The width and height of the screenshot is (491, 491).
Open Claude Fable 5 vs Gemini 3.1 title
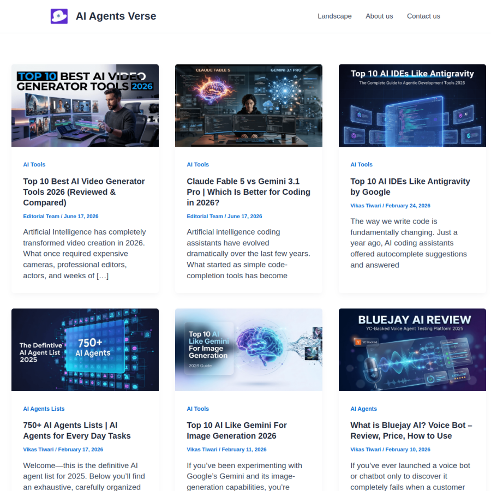[x=249, y=192]
